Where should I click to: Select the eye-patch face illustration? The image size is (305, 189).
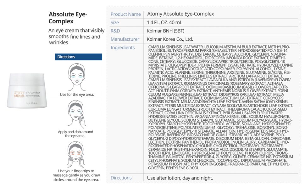click(77, 77)
